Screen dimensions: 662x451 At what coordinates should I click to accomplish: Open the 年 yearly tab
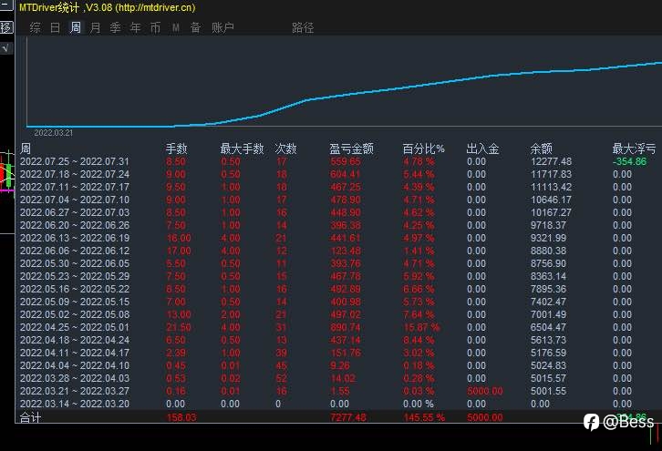point(135,28)
